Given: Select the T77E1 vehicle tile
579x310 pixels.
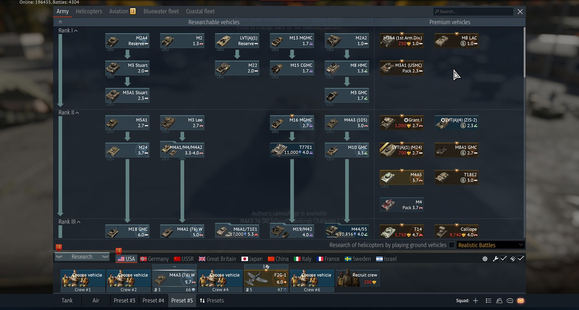Looking at the screenshot, I should (x=292, y=150).
